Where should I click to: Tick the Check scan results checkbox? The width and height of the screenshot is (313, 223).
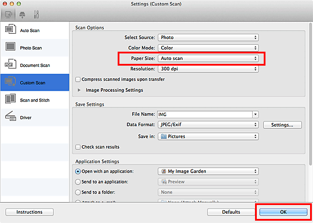(78, 147)
